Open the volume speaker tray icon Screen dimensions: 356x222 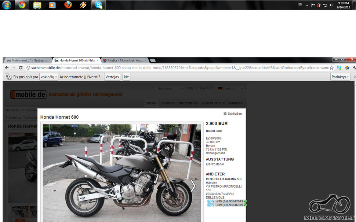(x=331, y=5)
